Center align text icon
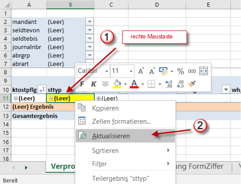 pyautogui.click(x=105, y=84)
